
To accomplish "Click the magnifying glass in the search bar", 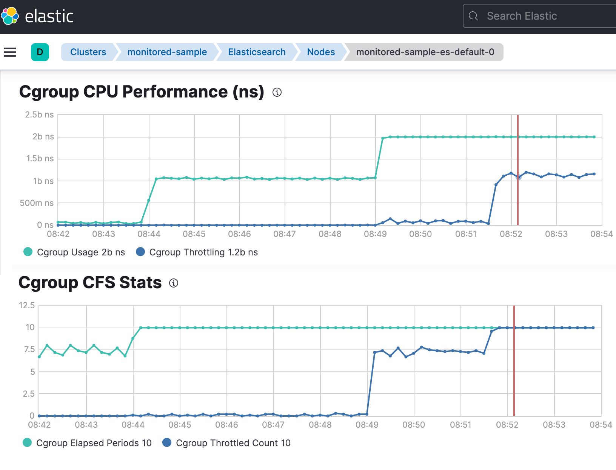I will click(474, 16).
